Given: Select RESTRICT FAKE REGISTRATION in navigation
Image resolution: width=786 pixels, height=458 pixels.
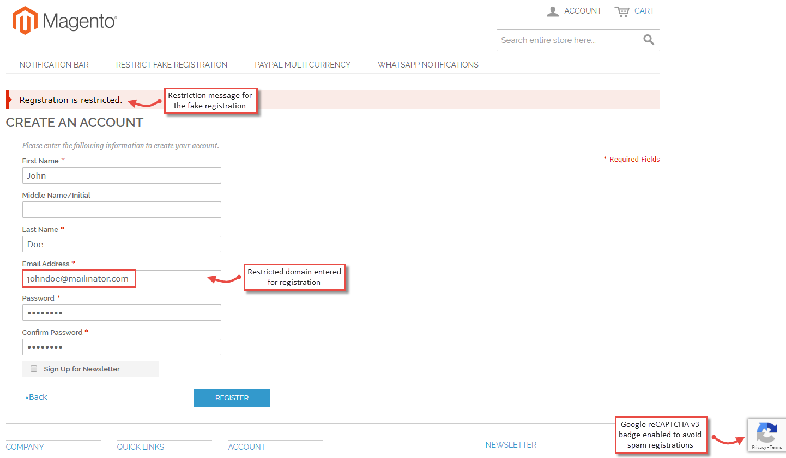Looking at the screenshot, I should pos(171,64).
